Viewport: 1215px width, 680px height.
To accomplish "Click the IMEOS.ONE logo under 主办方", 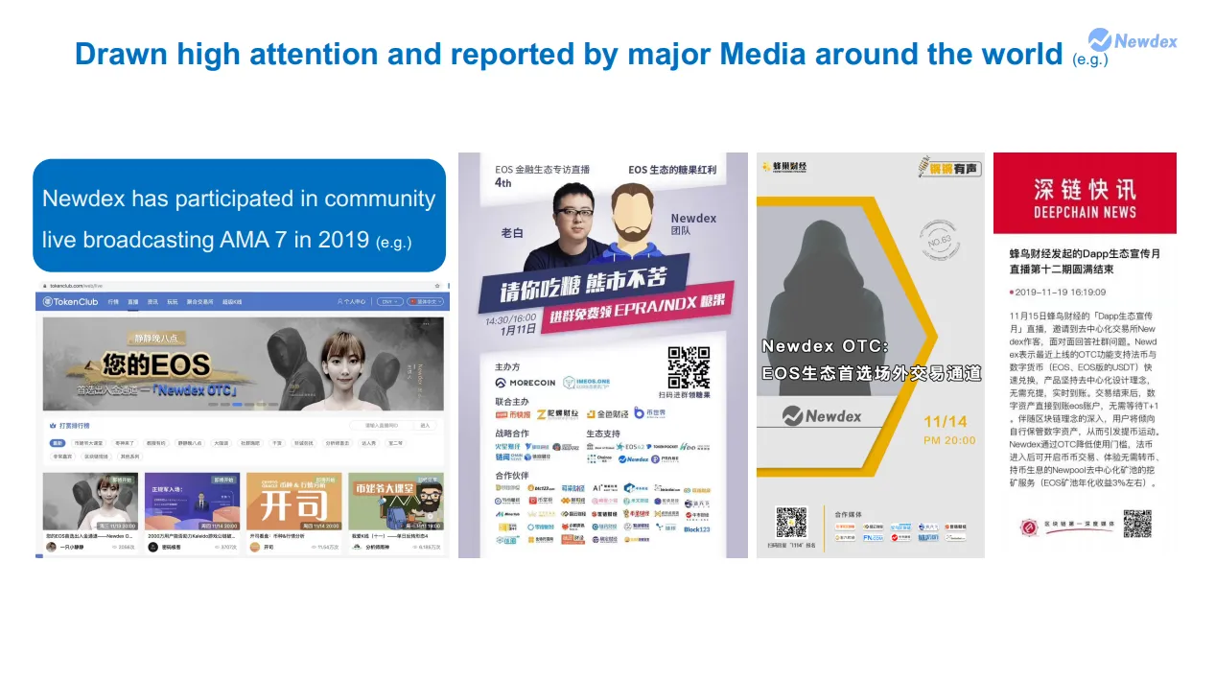I will 587,383.
